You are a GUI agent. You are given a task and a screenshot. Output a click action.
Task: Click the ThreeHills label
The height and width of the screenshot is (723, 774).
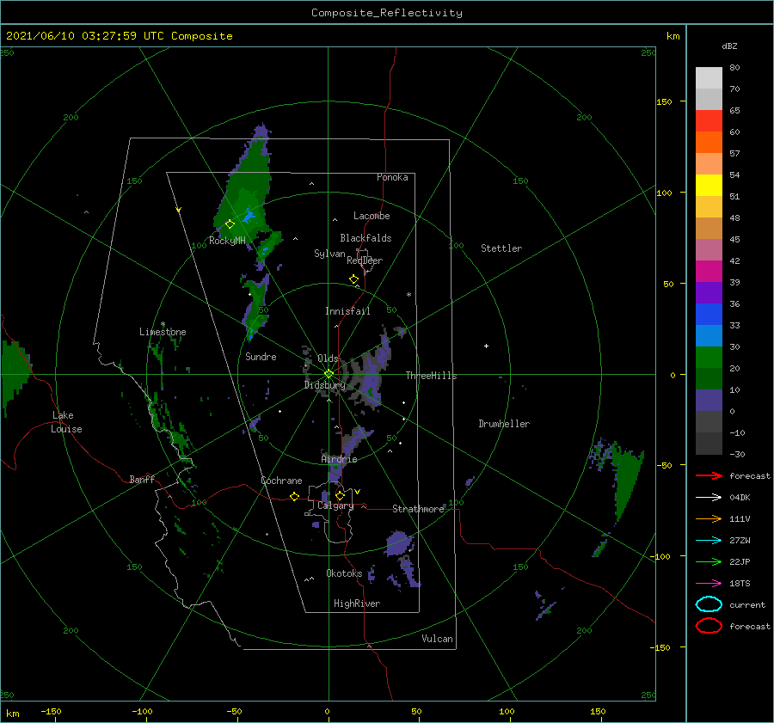(431, 376)
